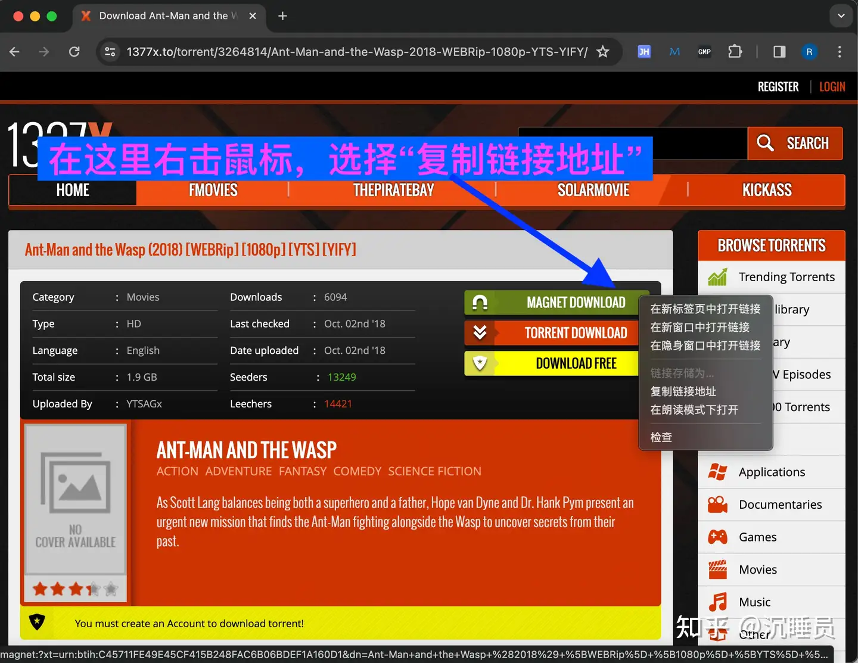Screen dimensions: 858x663
Task: Select 在隐身窗口中打开链接 from context menu
Action: 705,345
